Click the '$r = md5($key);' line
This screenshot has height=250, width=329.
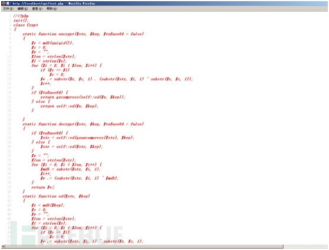(x=48, y=205)
